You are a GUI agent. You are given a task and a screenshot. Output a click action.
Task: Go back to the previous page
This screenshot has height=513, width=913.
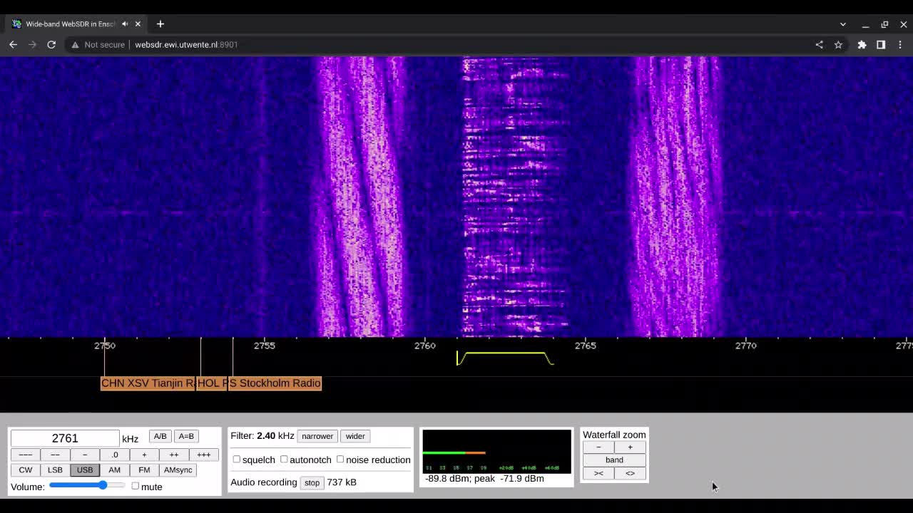coord(13,44)
